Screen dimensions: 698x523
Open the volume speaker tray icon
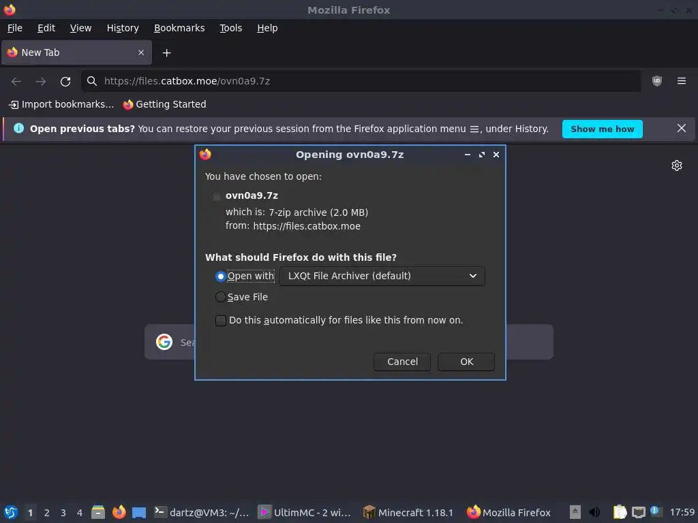click(x=594, y=512)
